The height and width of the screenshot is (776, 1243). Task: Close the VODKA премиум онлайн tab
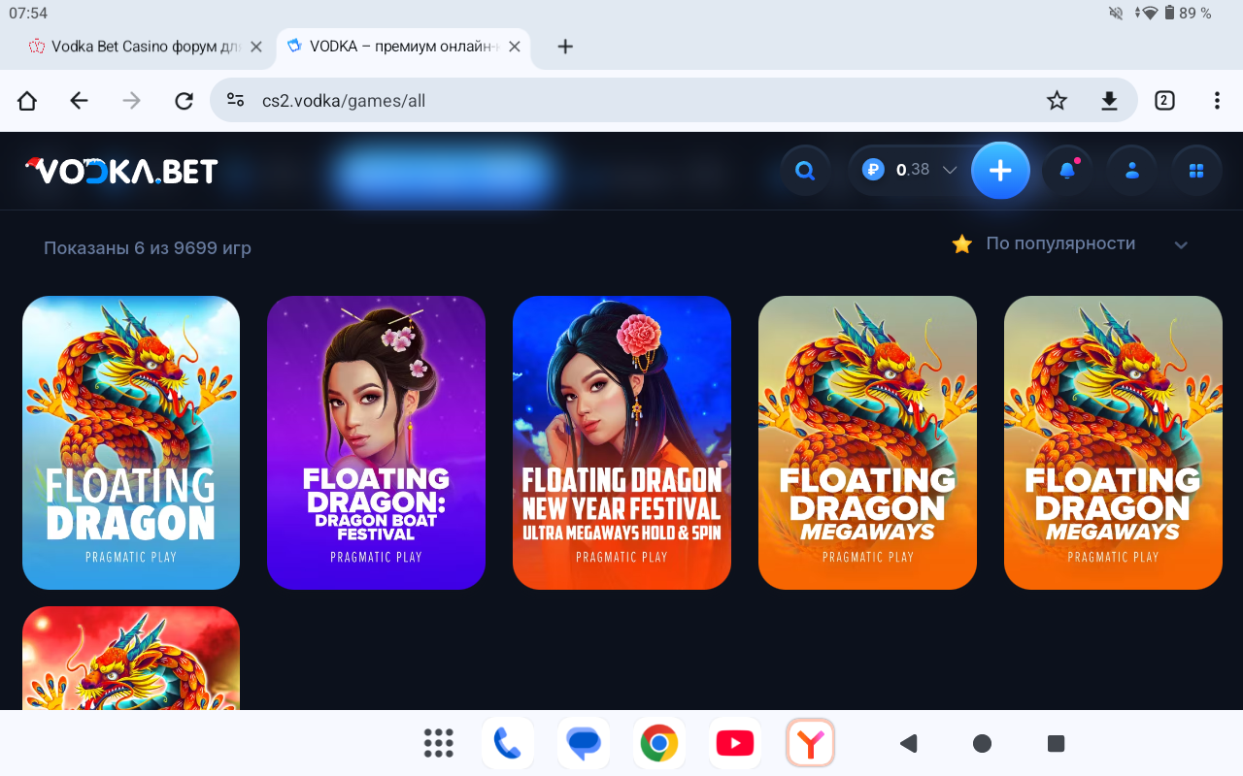pyautogui.click(x=515, y=47)
